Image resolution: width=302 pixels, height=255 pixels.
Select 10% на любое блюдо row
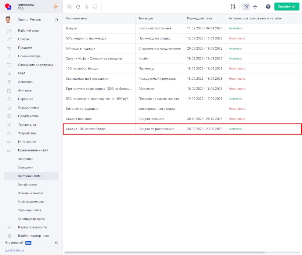pyautogui.click(x=182, y=68)
